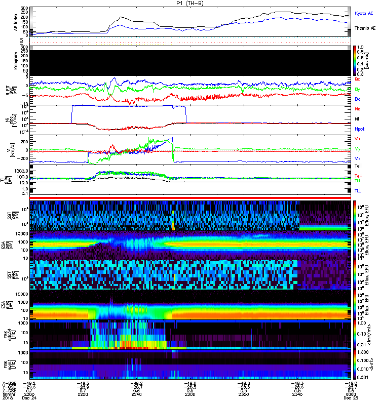Select the red Te perpendicular legend label

[x=358, y=176]
